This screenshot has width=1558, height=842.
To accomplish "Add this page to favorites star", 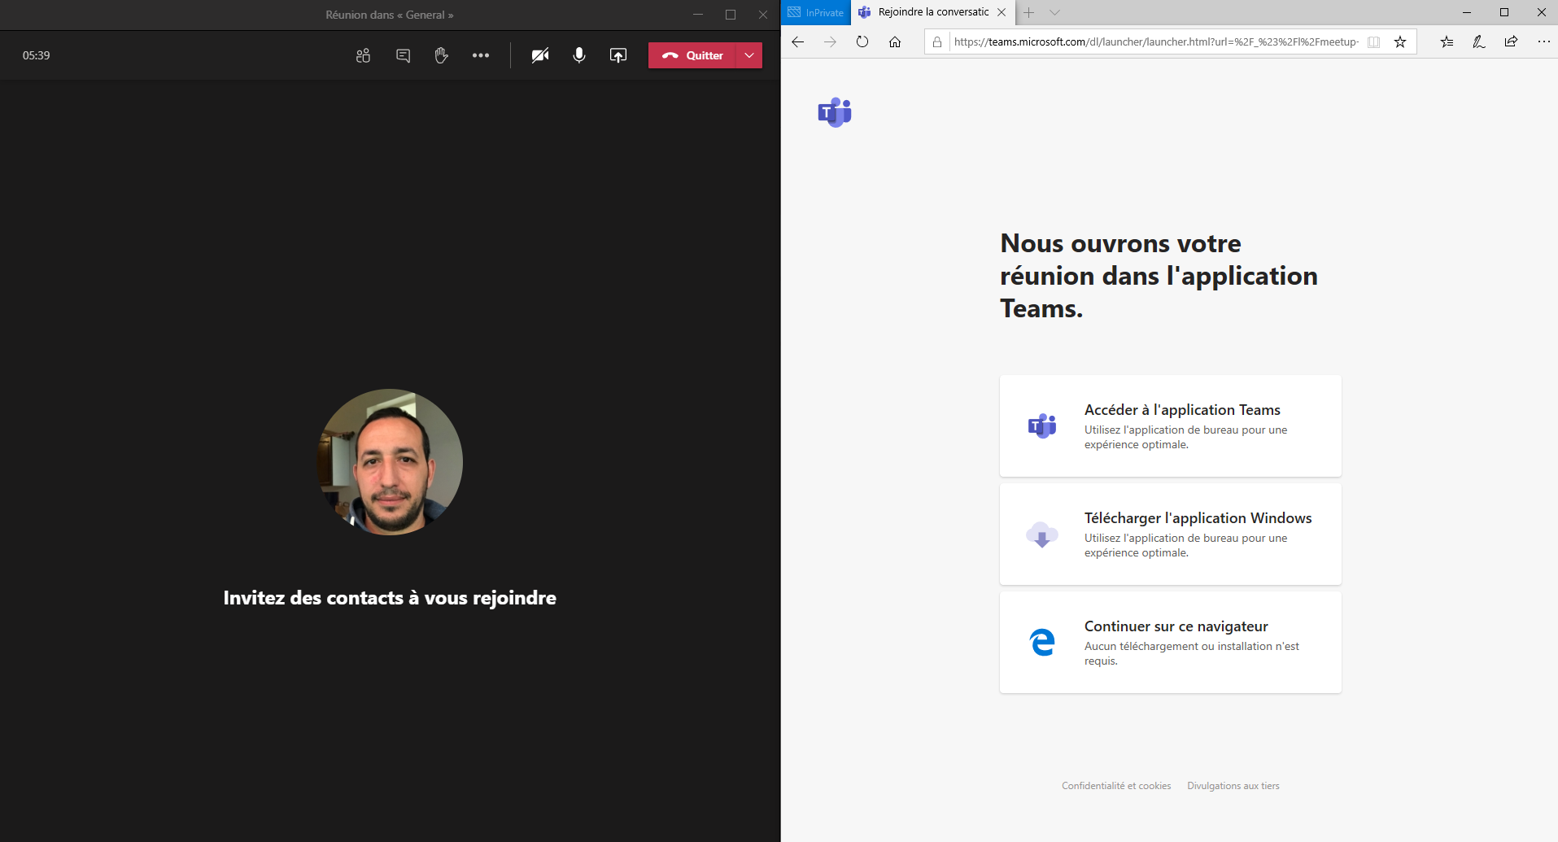I will [1400, 42].
